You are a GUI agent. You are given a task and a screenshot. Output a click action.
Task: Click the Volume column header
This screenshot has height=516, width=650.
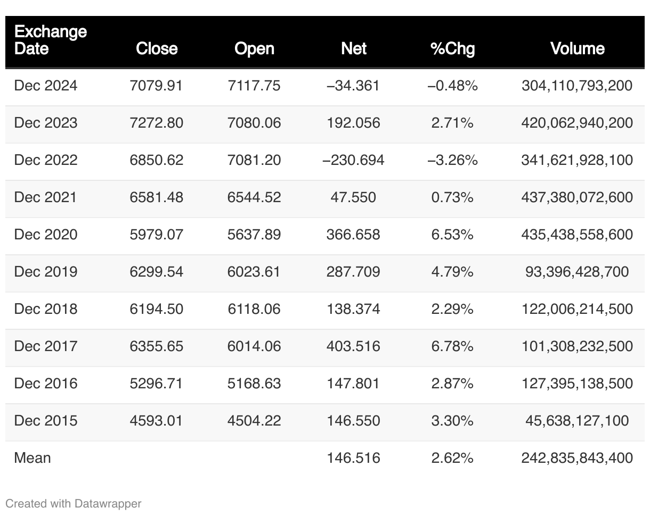[577, 48]
